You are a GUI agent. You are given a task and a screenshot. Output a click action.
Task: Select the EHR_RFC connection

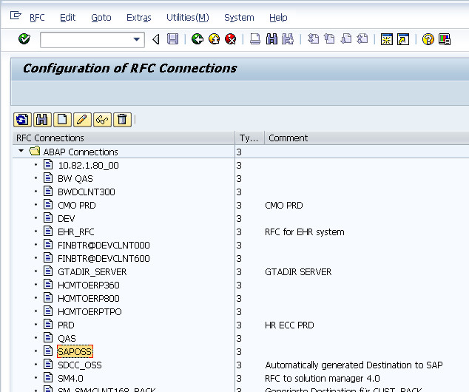pyautogui.click(x=76, y=232)
